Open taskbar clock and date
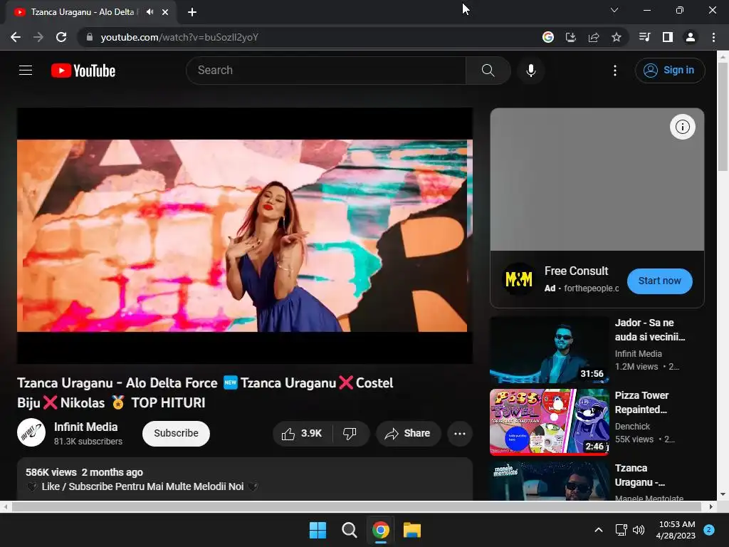The height and width of the screenshot is (547, 729). pyautogui.click(x=676, y=530)
